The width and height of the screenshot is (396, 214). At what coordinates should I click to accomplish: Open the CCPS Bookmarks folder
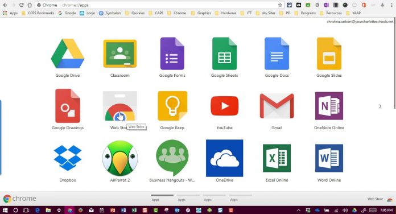(x=38, y=13)
